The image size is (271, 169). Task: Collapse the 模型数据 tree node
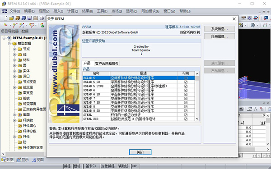point(9,44)
